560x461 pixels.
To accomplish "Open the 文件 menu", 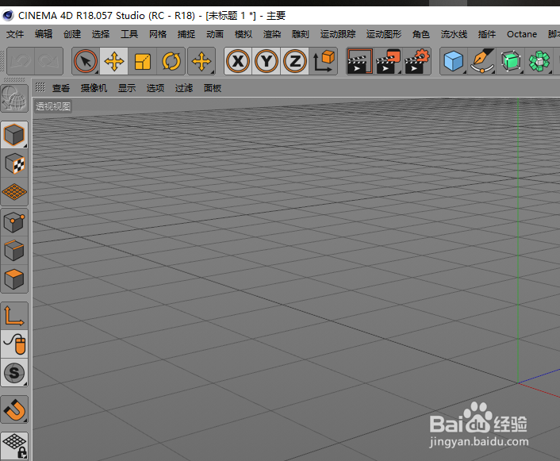I will [x=15, y=34].
